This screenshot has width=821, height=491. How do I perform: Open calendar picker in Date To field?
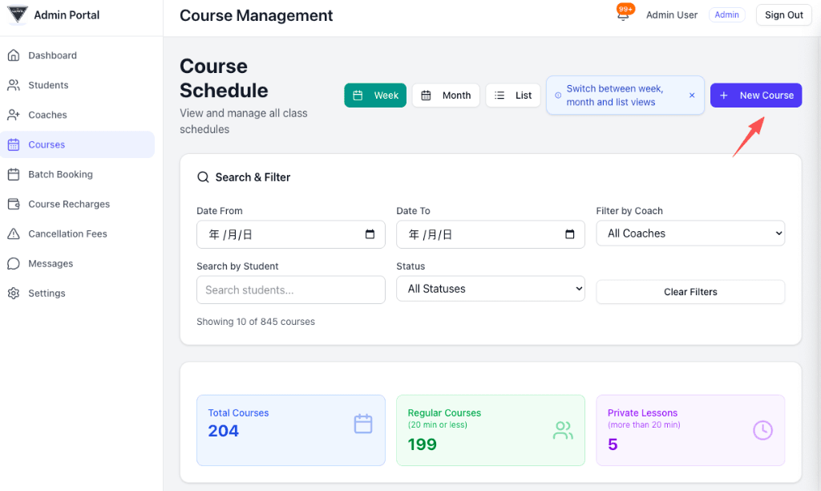[x=569, y=234]
